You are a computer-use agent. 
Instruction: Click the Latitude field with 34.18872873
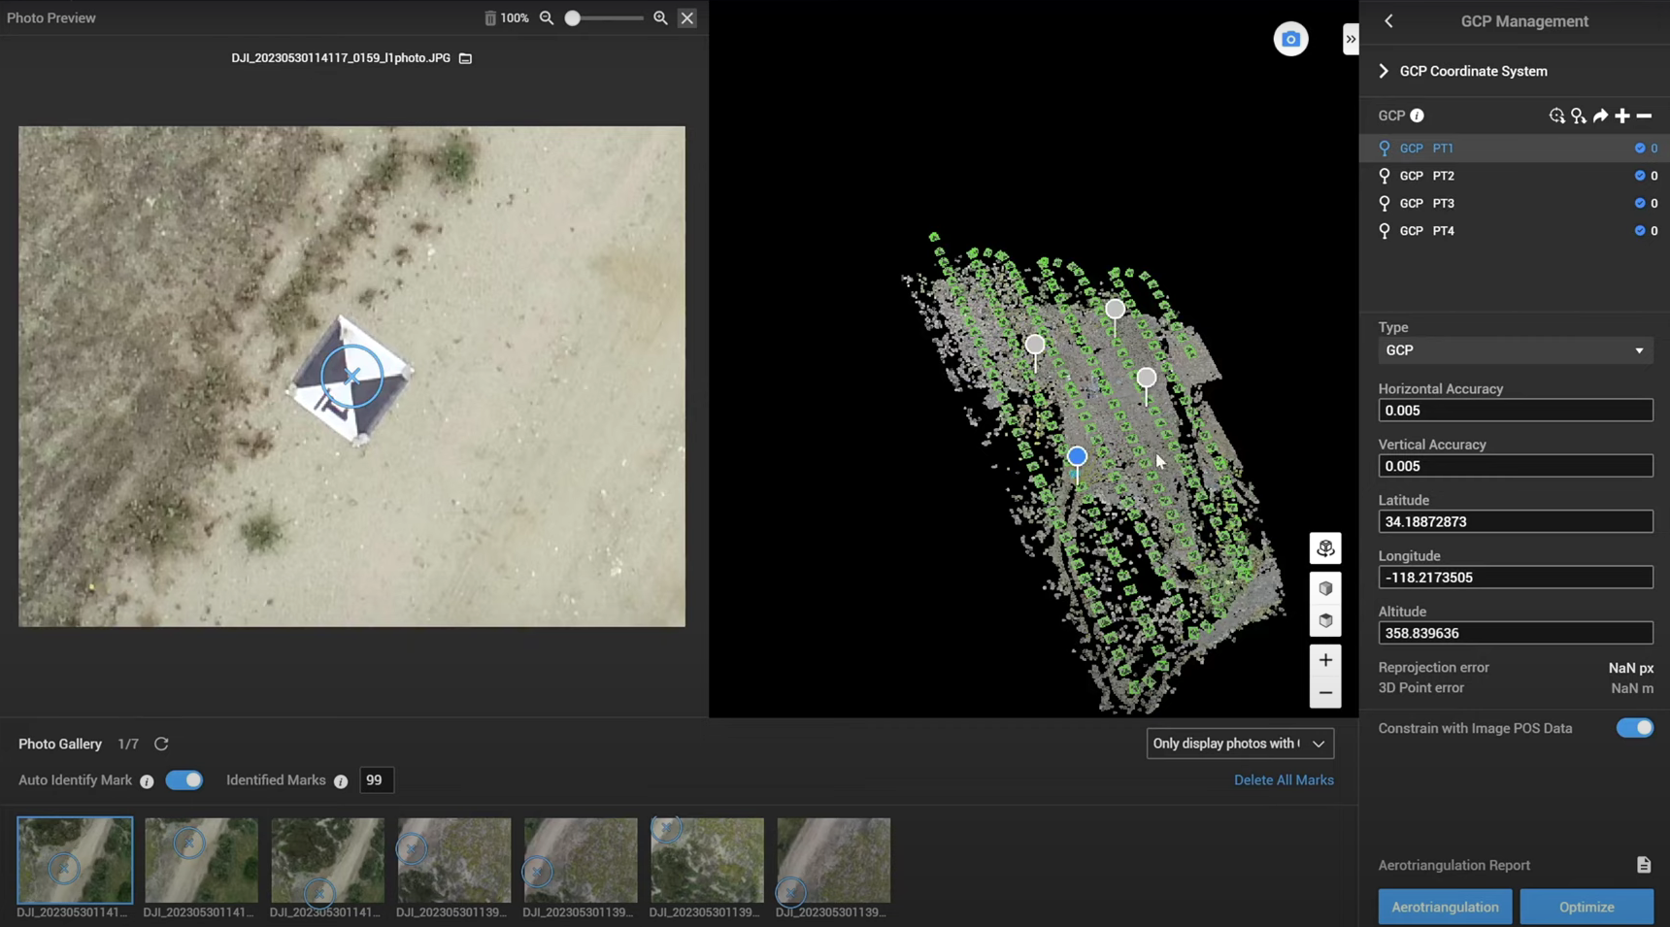1516,521
